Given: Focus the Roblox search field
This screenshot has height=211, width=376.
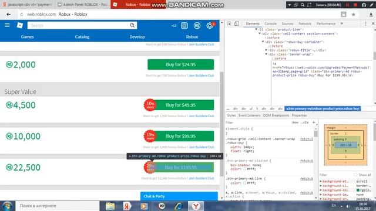Looking at the screenshot, I should pos(79,25).
